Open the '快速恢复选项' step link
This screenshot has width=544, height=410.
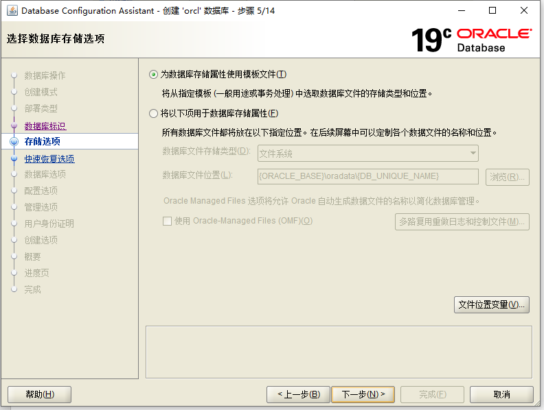pyautogui.click(x=49, y=159)
